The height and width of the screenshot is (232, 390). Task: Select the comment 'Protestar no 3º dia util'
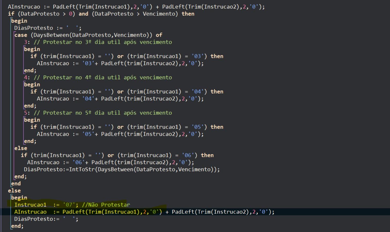coord(103,42)
